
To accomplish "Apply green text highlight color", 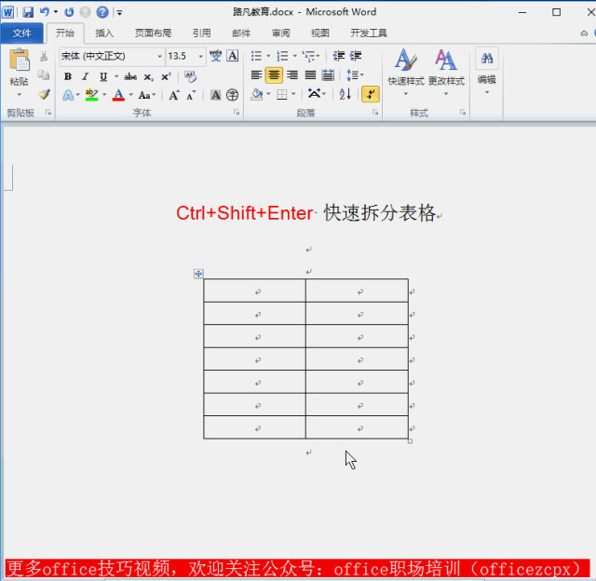I will click(x=91, y=95).
